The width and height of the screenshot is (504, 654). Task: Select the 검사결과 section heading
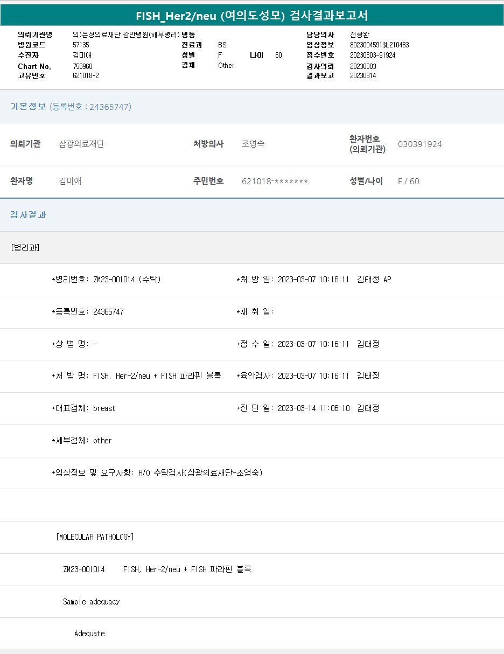28,214
